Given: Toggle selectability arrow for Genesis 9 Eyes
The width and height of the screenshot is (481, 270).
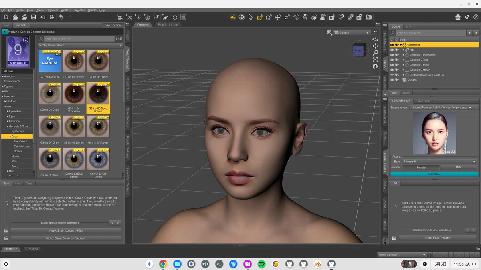Looking at the screenshot, I should tap(397, 65).
